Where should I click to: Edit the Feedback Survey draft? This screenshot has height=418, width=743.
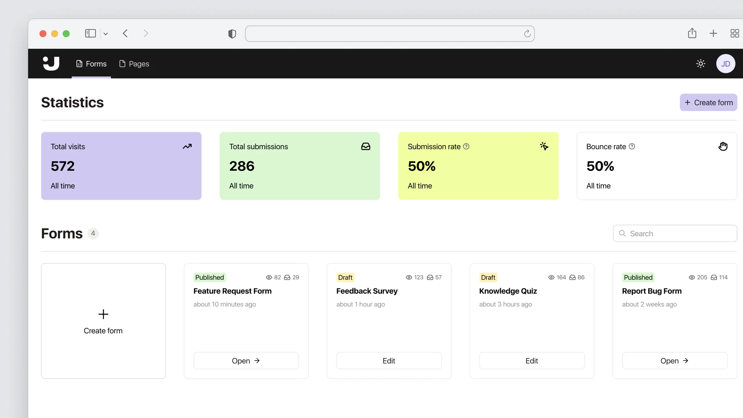coord(389,361)
